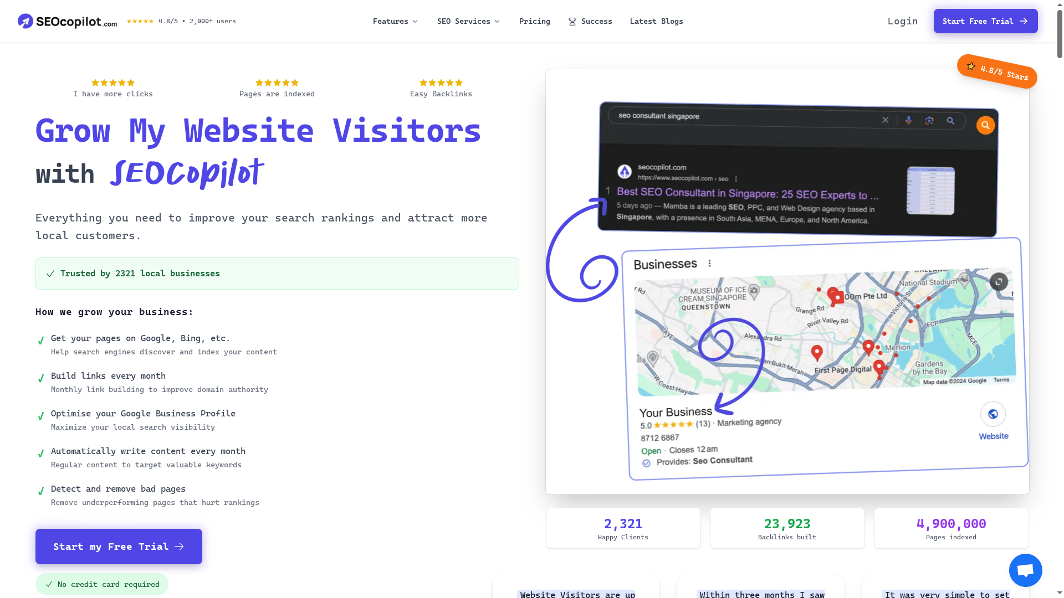Click the SEOcopilot rocket logo icon

pyautogui.click(x=25, y=21)
